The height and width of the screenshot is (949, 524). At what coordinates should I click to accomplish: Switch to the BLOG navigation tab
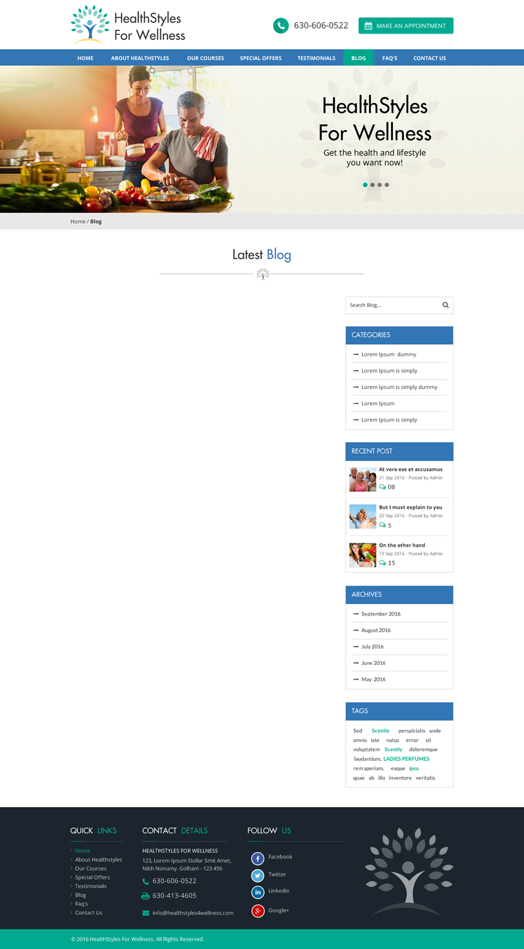[358, 58]
